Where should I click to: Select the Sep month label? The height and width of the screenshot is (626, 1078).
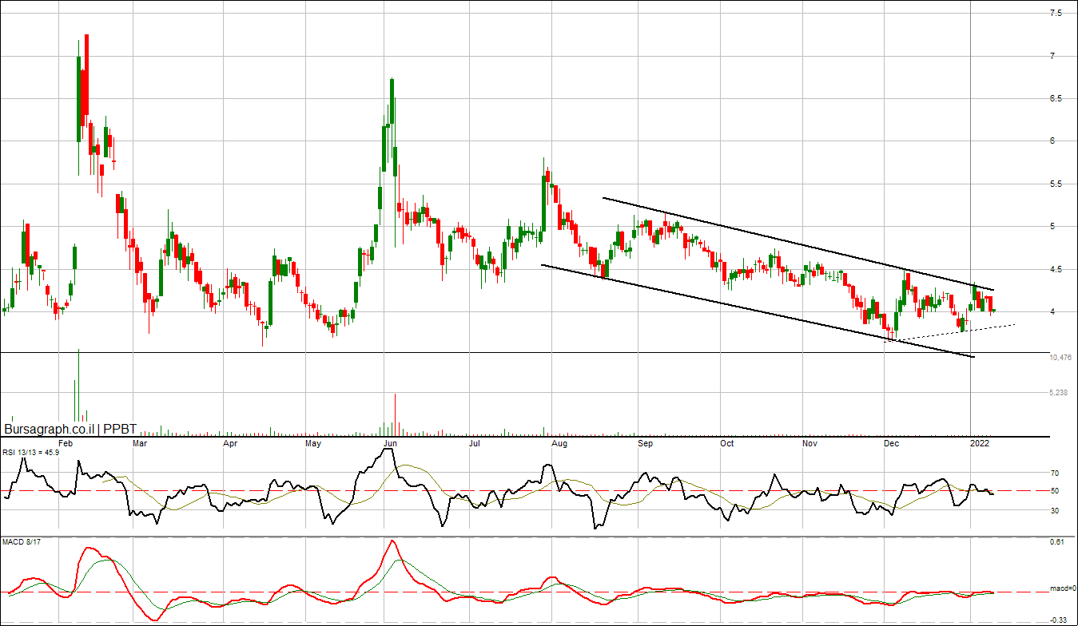645,442
